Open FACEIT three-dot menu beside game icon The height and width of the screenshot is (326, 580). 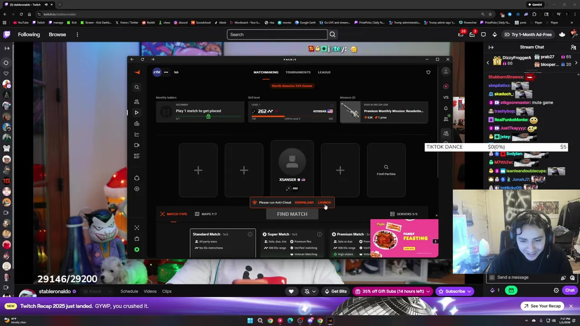click(x=166, y=72)
